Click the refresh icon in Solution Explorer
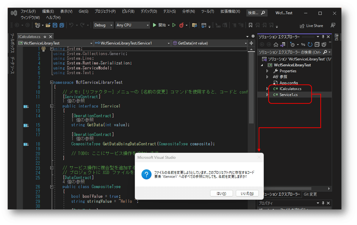The height and width of the screenshot is (225, 357). point(310,44)
